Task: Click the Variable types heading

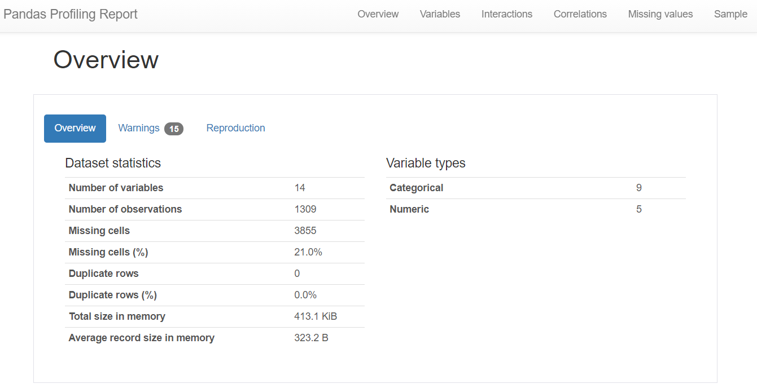Action: 426,163
